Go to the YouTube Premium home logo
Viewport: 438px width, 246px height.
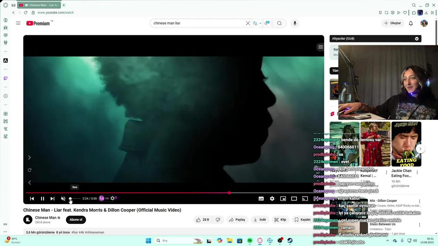click(x=38, y=23)
